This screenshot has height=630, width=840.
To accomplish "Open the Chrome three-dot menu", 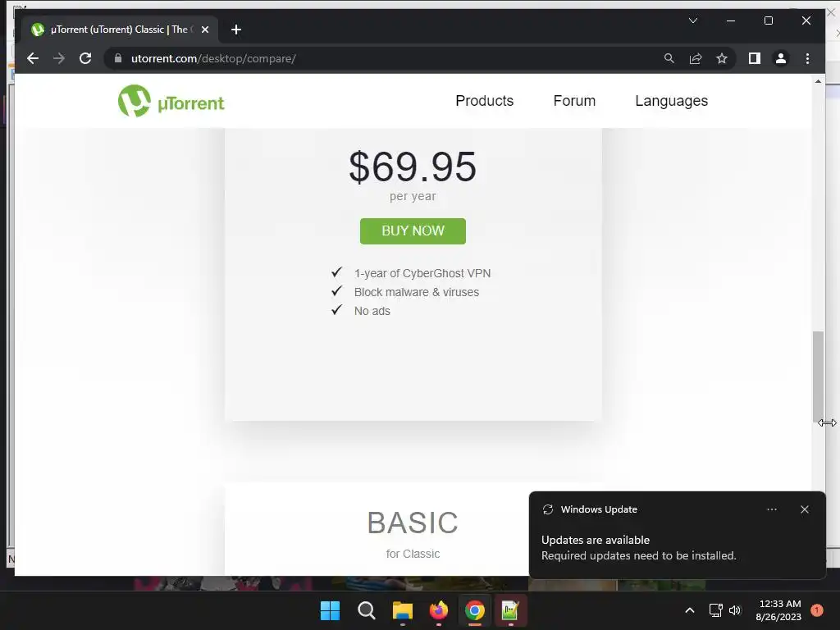I will (x=807, y=58).
